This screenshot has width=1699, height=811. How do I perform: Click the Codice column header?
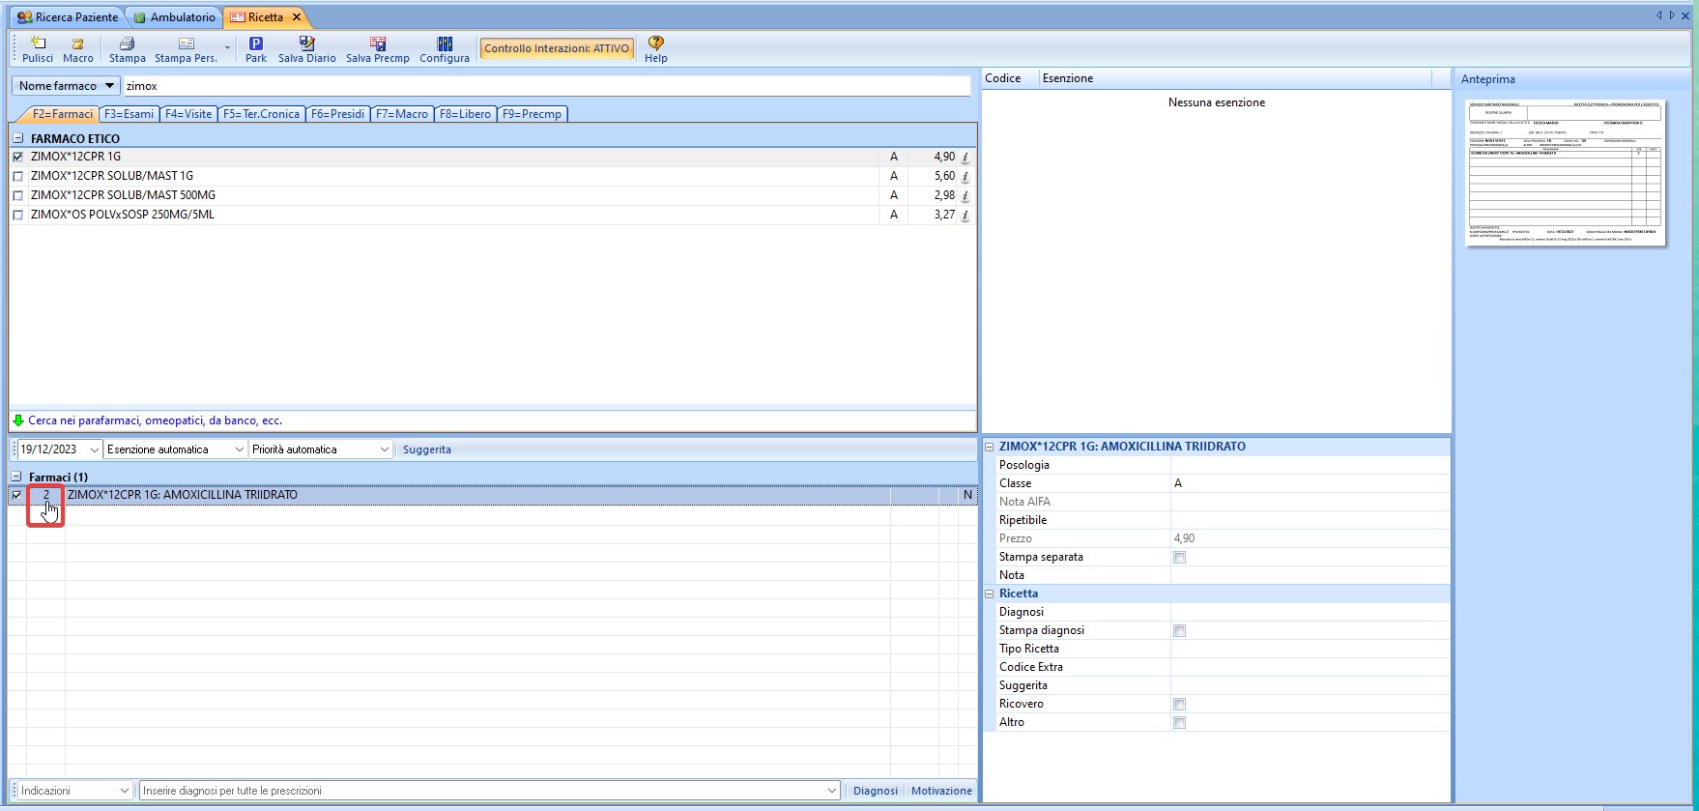(1009, 78)
